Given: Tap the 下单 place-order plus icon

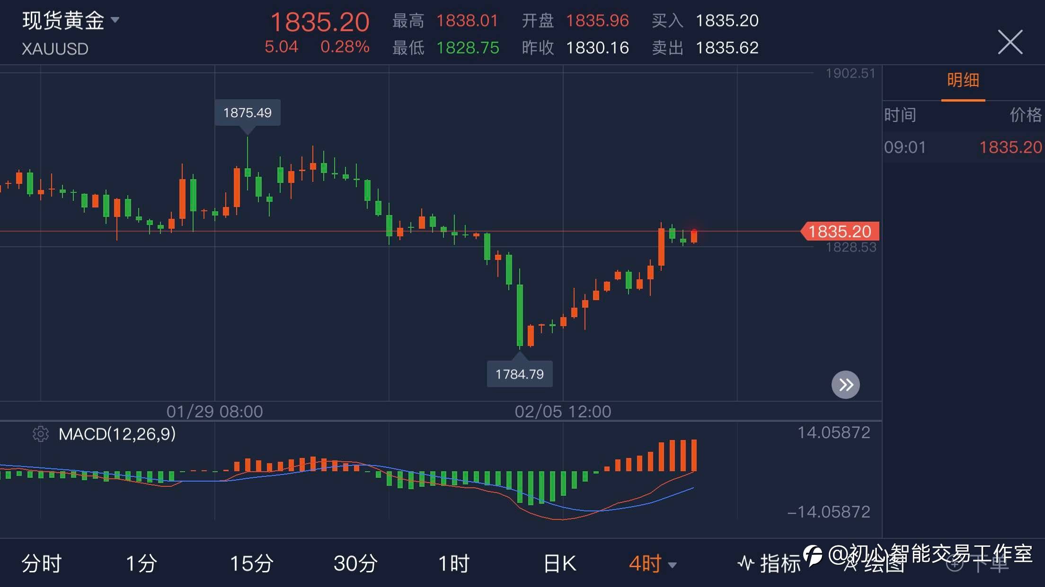Looking at the screenshot, I should 955,564.
